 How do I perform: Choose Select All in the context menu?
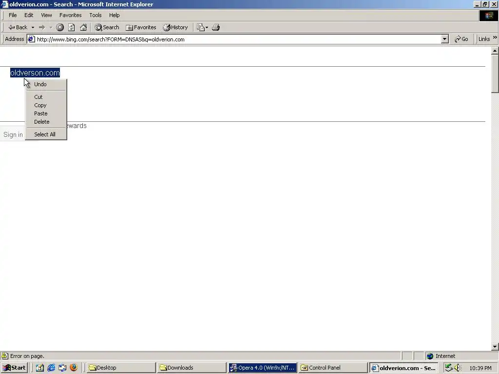(x=44, y=134)
